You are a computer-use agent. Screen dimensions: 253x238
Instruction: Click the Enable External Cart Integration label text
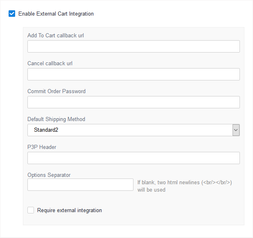point(56,14)
